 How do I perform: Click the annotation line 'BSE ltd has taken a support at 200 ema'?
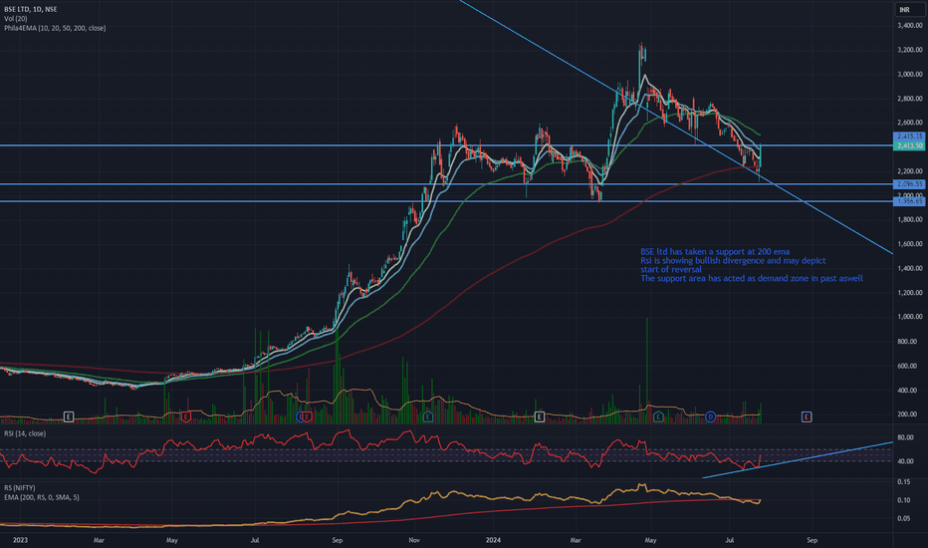click(715, 252)
